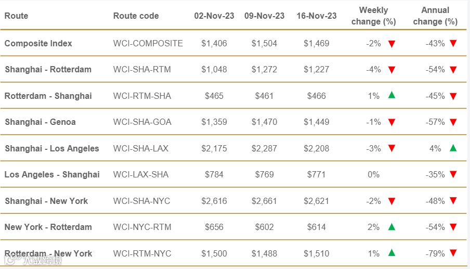Click the Weekly change (%) column header

pyautogui.click(x=373, y=16)
